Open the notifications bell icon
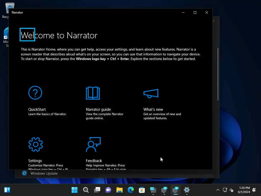Image resolution: width=261 pixels, height=196 pixels. (254, 190)
